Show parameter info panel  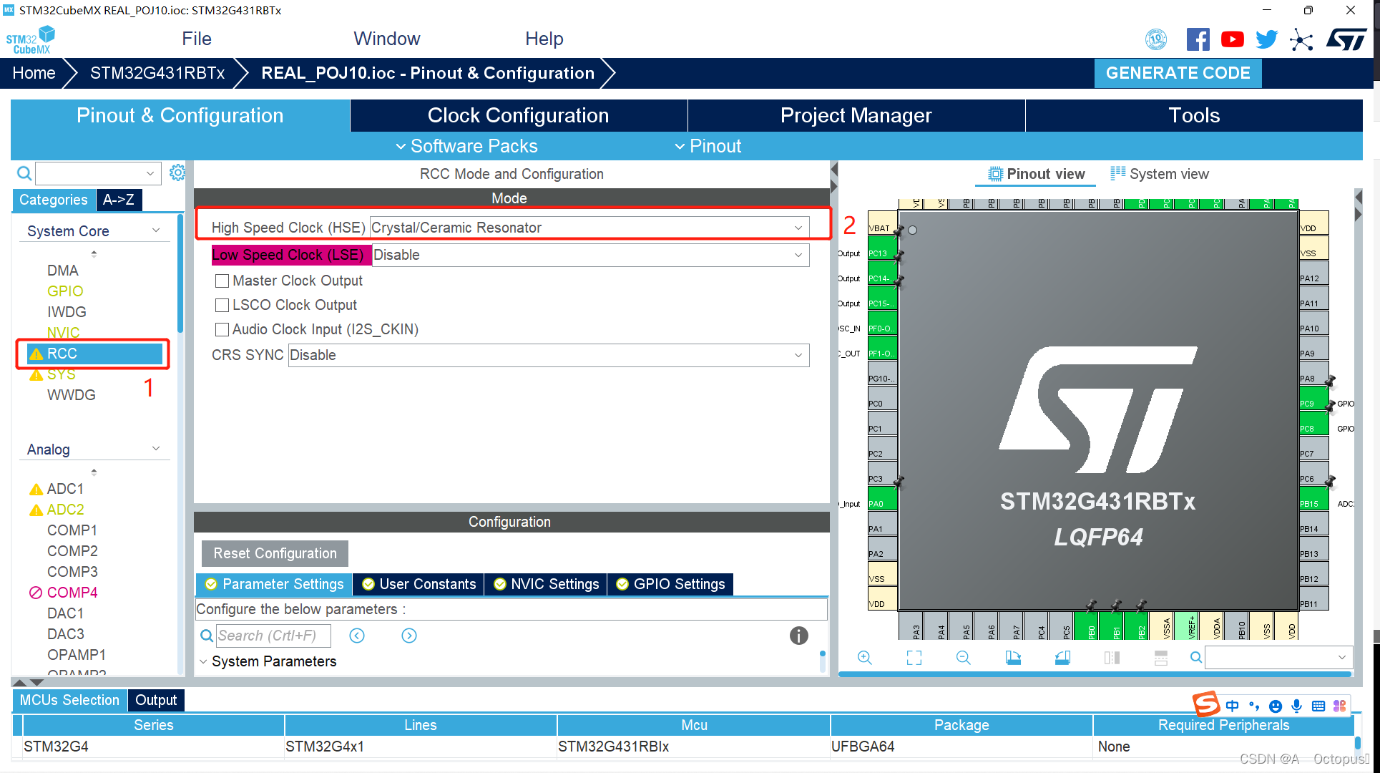798,636
